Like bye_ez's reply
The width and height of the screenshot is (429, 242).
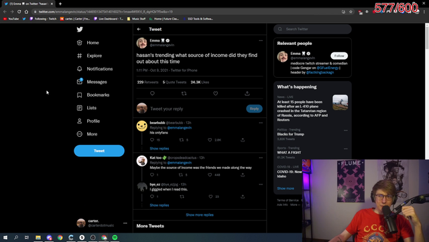coord(210,196)
